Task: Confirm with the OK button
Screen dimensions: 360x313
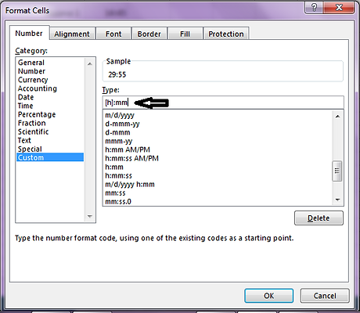Action: (268, 296)
